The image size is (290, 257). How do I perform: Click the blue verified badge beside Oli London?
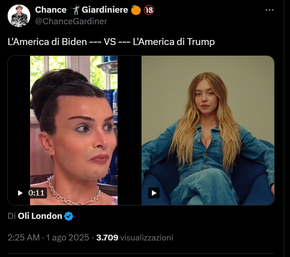(69, 216)
